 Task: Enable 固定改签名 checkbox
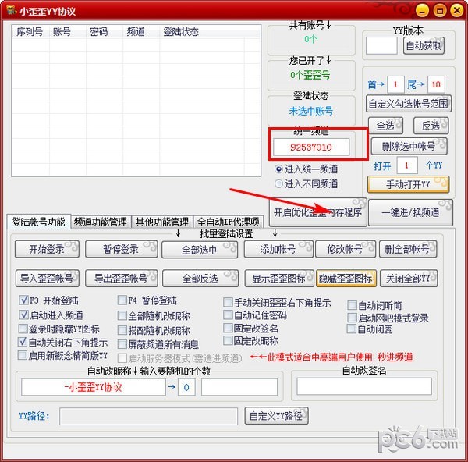click(x=251, y=329)
